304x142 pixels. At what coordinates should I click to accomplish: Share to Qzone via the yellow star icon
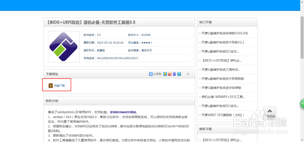click(165, 74)
